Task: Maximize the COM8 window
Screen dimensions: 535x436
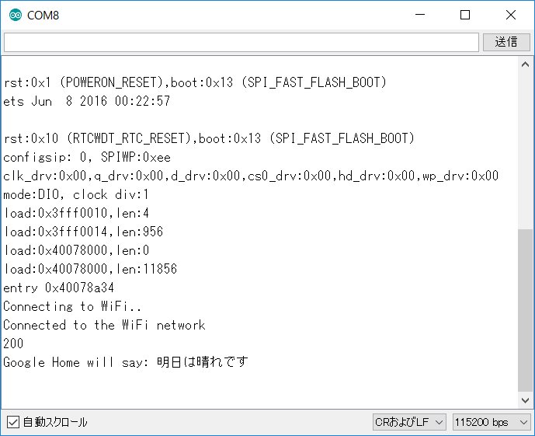Action: tap(465, 15)
